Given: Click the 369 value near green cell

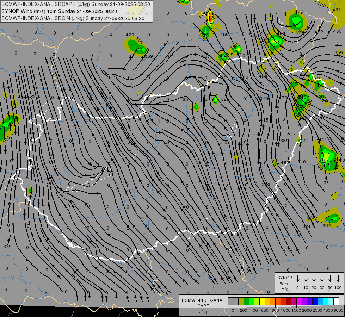Looking at the screenshot, I should [x=148, y=56].
